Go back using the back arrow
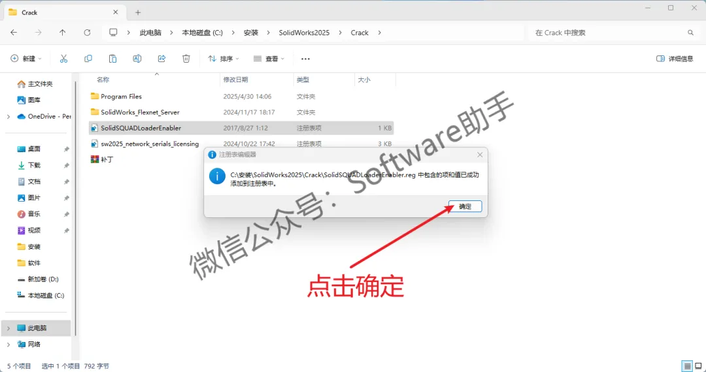 click(x=14, y=33)
